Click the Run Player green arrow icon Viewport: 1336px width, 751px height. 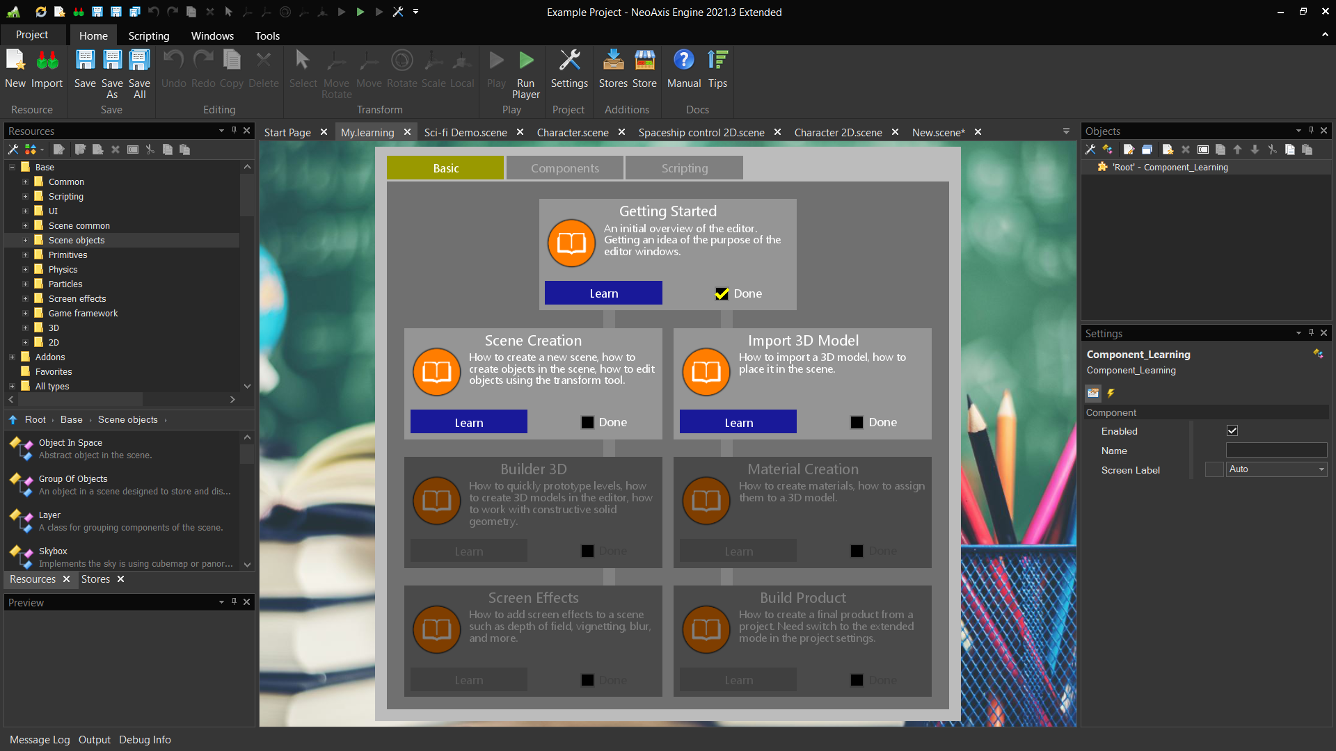526,61
